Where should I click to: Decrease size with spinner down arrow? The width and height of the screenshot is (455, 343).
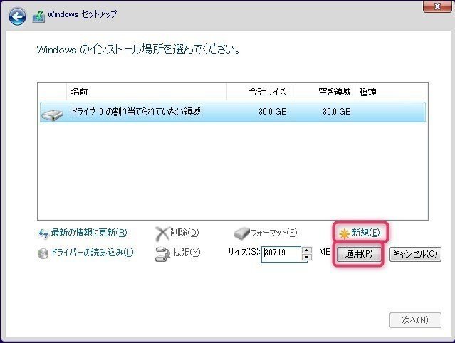(307, 258)
